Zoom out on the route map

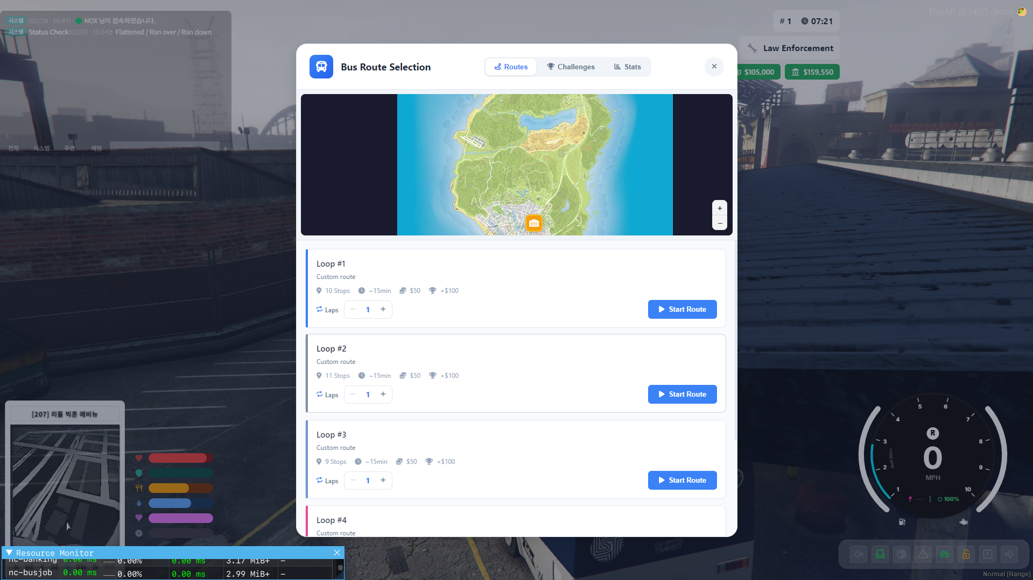(x=720, y=223)
